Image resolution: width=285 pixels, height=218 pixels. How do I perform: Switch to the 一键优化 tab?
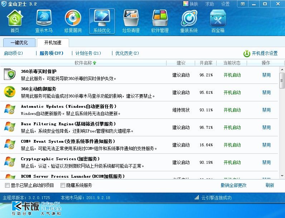click(x=19, y=42)
